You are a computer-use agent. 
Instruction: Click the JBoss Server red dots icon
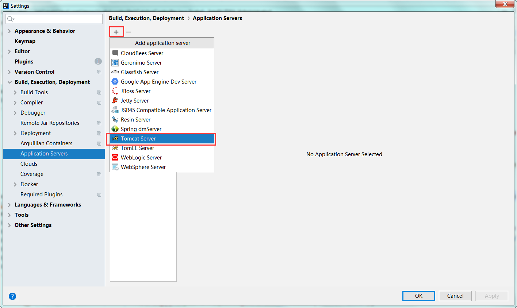(x=115, y=91)
